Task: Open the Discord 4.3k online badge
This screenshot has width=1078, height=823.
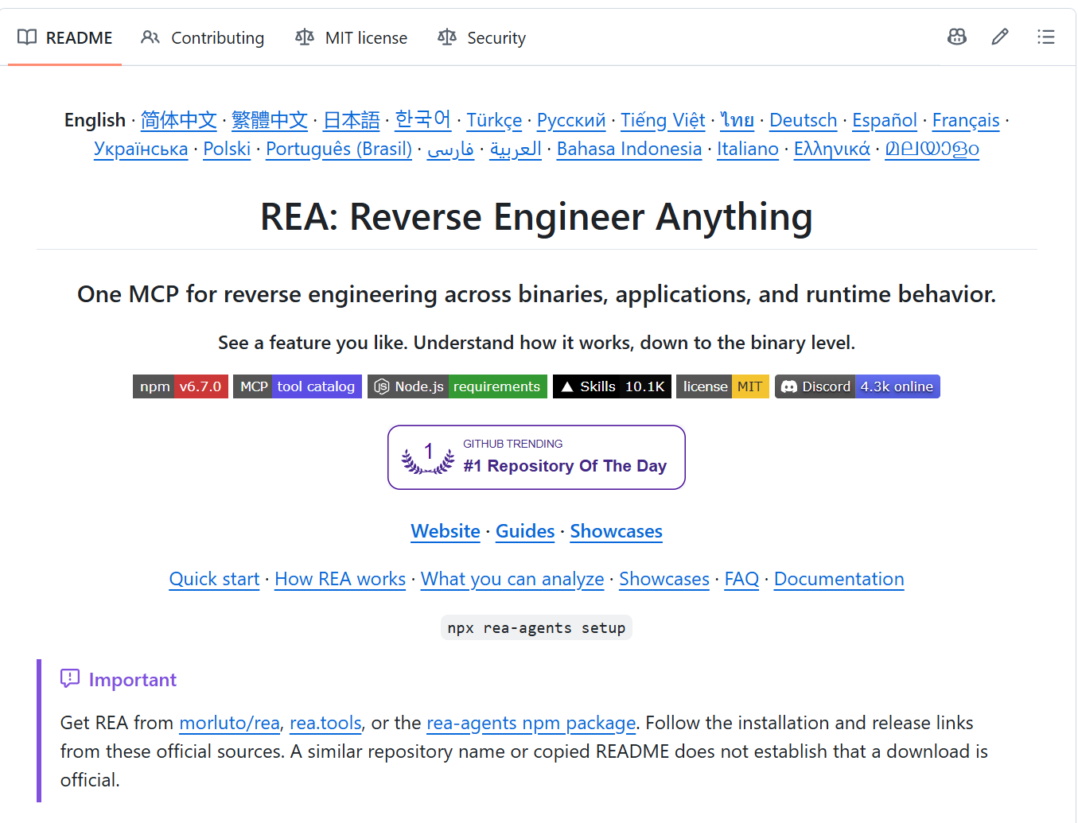Action: 858,386
